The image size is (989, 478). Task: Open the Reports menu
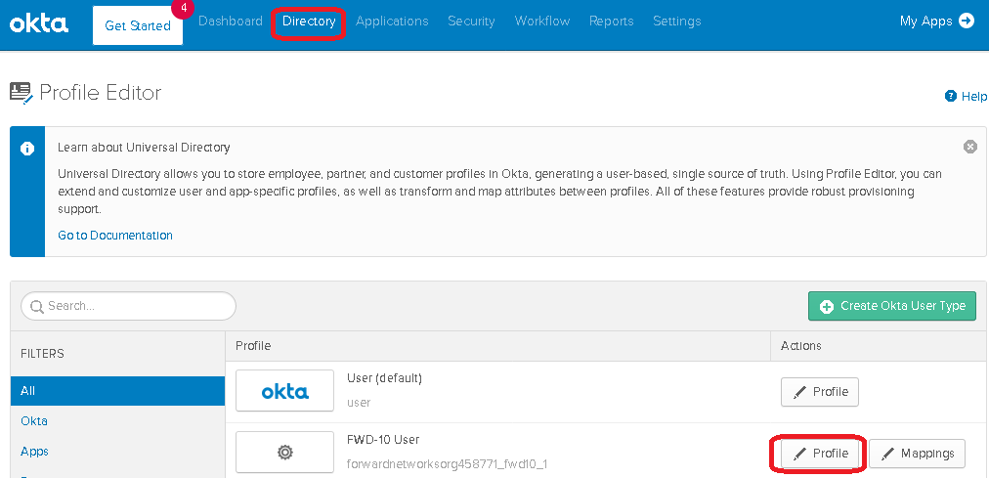(611, 21)
